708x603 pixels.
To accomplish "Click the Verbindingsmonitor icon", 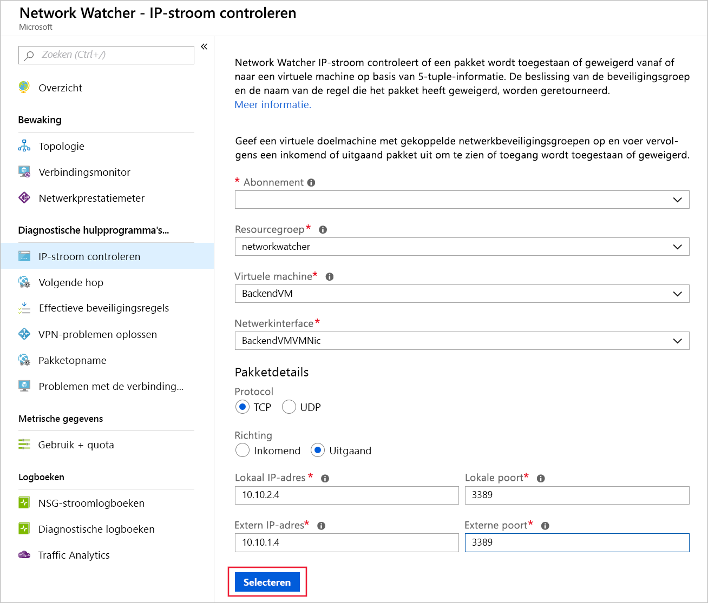I will point(24,171).
